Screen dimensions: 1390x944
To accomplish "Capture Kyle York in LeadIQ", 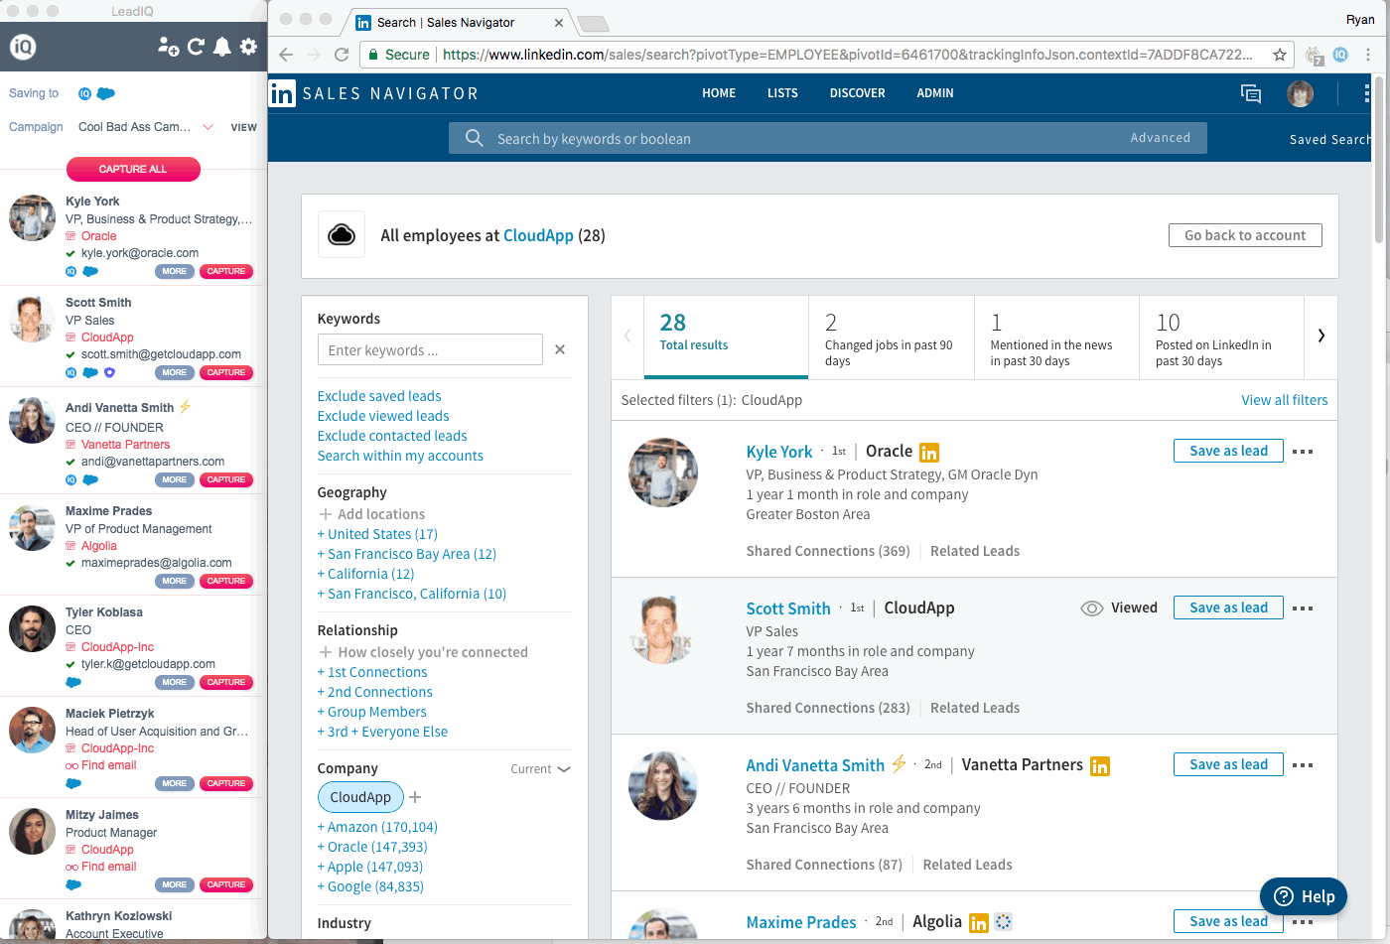I will pyautogui.click(x=226, y=271).
